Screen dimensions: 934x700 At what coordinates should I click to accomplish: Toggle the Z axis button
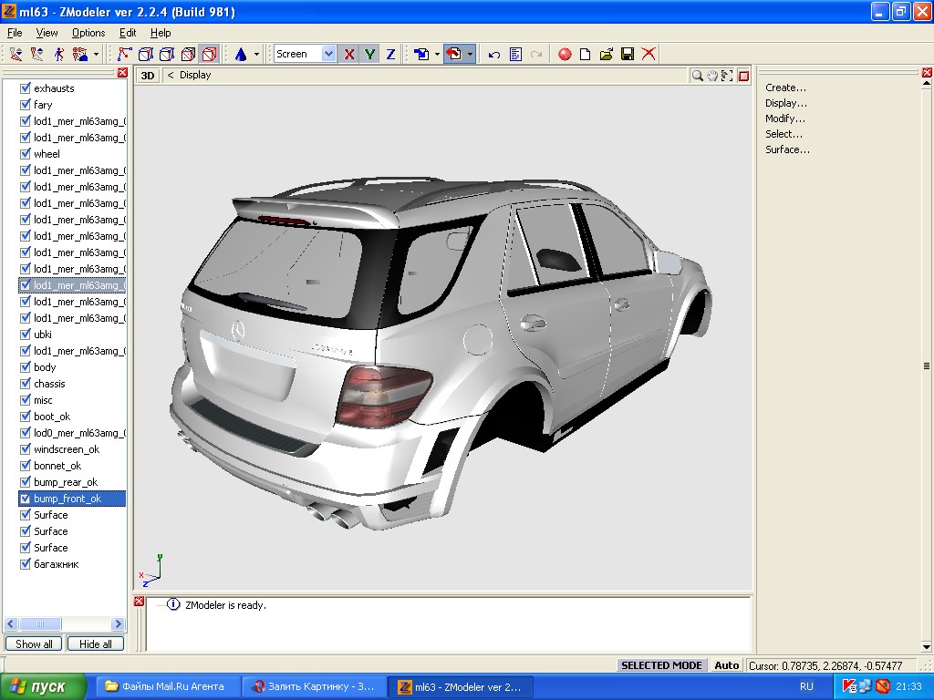390,54
